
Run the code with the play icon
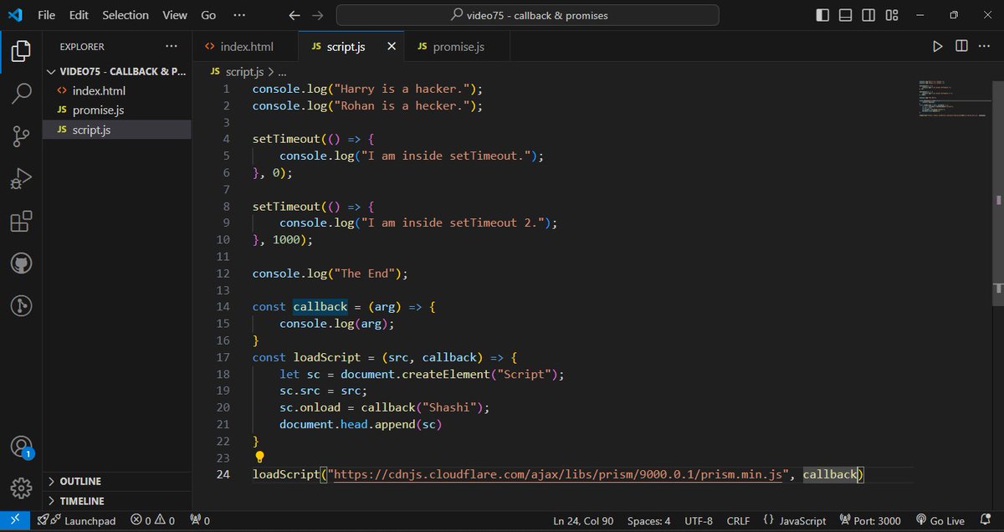(938, 46)
